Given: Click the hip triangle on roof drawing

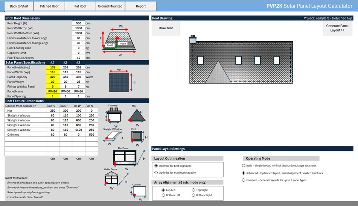Looking at the screenshot, I should (x=218, y=72).
